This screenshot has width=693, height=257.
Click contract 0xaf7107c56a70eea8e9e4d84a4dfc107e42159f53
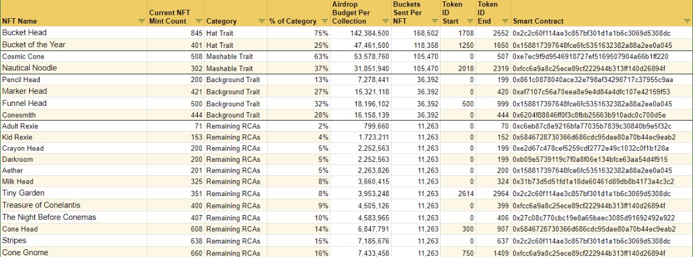coord(591,92)
